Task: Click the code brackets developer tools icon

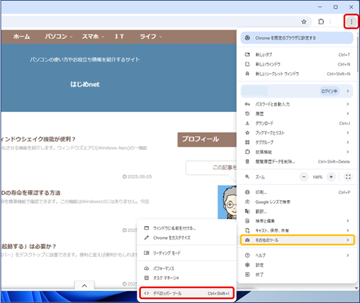Action: (x=146, y=293)
